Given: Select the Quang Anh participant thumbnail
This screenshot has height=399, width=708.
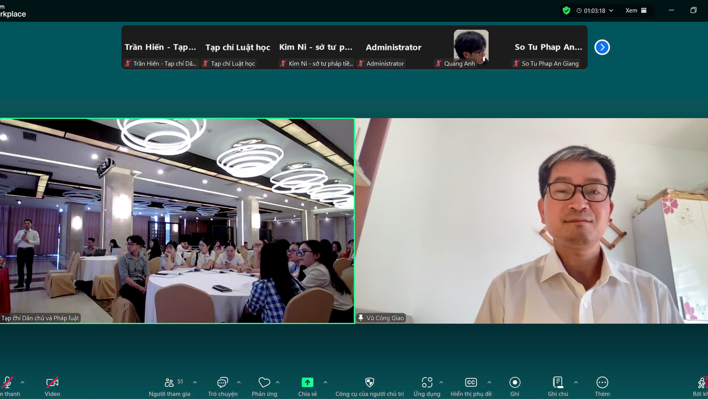Looking at the screenshot, I should click(x=471, y=47).
